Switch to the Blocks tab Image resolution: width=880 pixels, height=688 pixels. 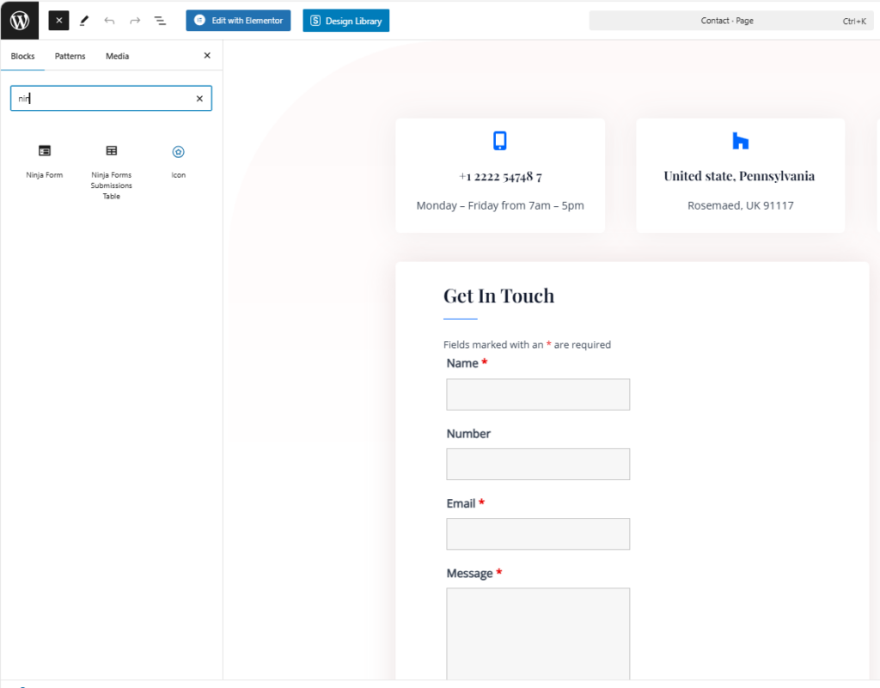pos(22,56)
